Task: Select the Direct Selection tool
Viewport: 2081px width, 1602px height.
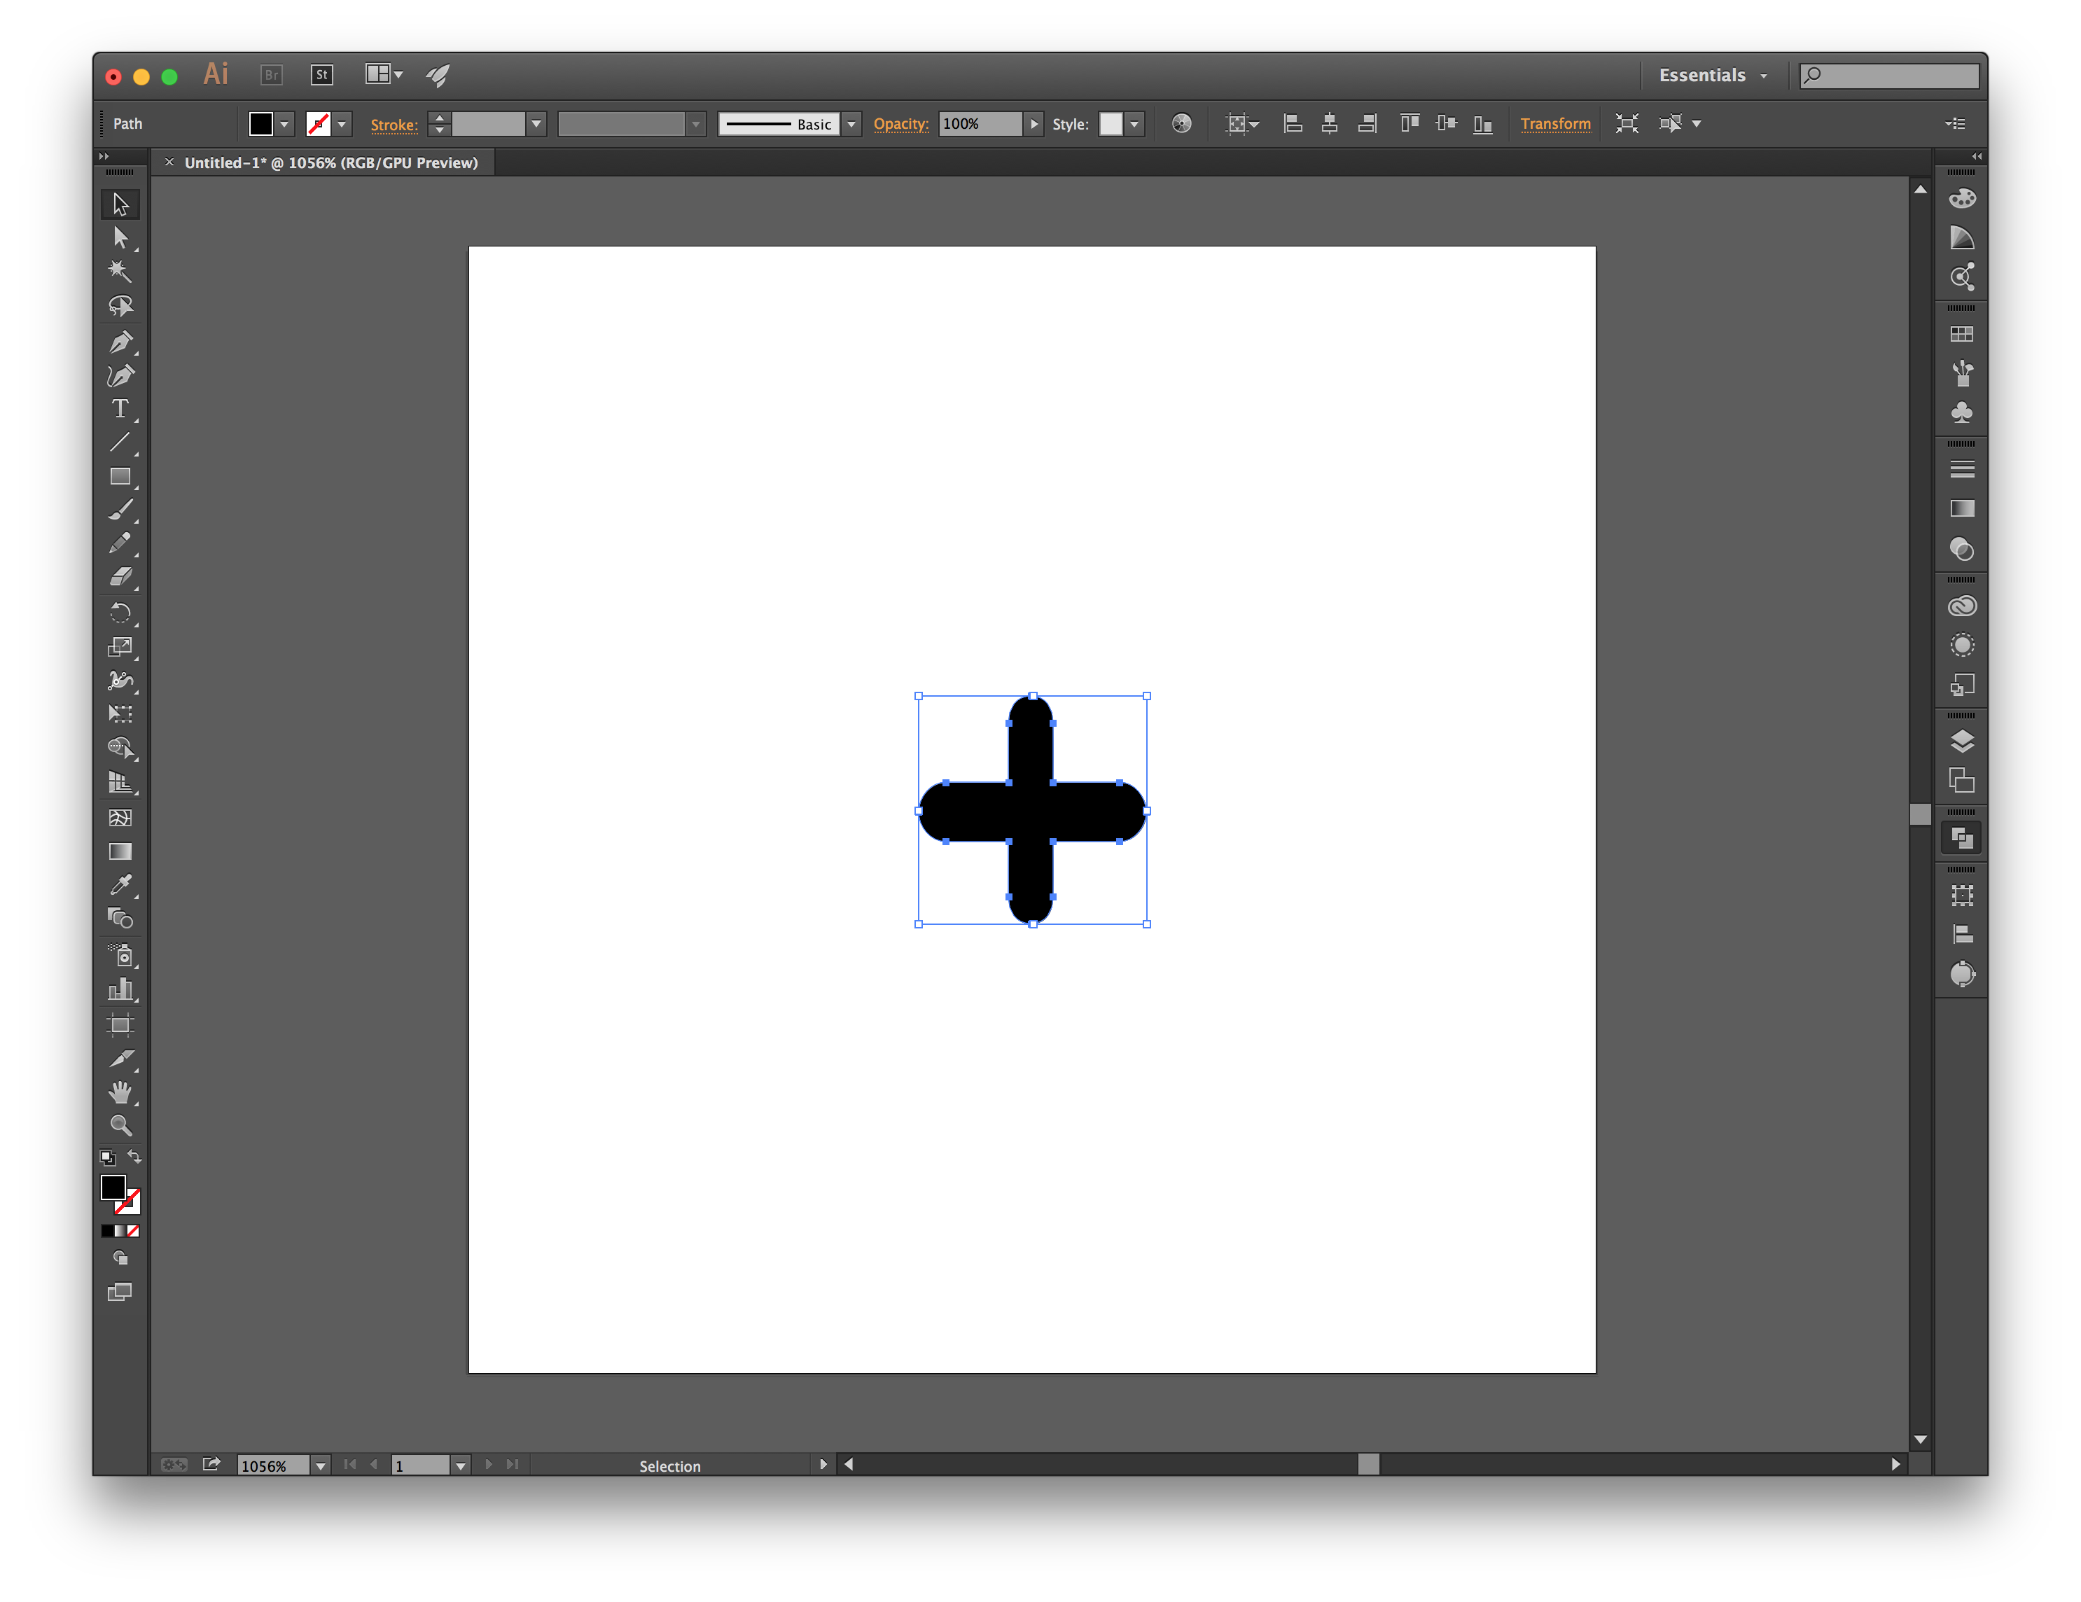Action: pos(120,237)
